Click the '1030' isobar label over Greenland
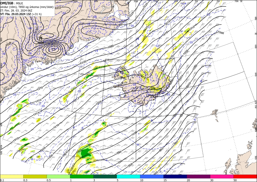This screenshot has width=257, height=182. (x=36, y=31)
